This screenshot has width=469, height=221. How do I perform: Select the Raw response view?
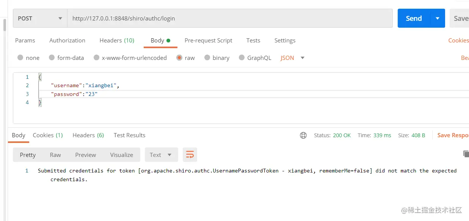[55, 155]
